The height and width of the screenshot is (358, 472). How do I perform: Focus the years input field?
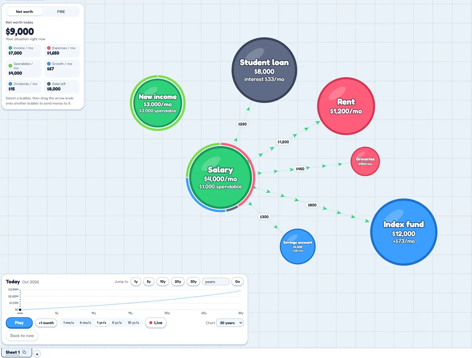tap(216, 282)
